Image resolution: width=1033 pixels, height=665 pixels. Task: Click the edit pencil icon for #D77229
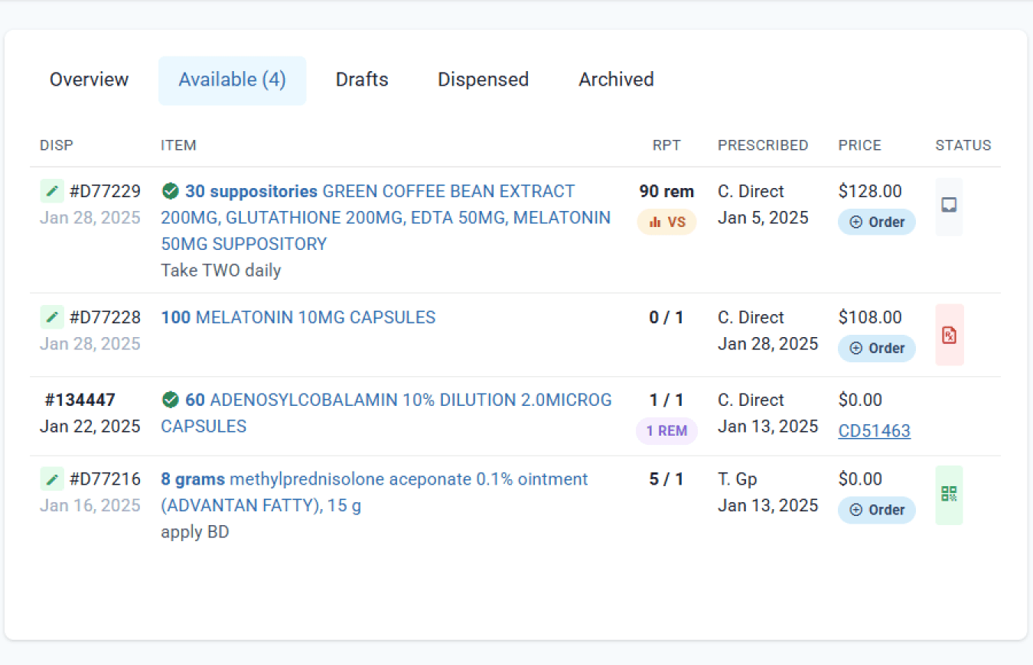click(52, 191)
